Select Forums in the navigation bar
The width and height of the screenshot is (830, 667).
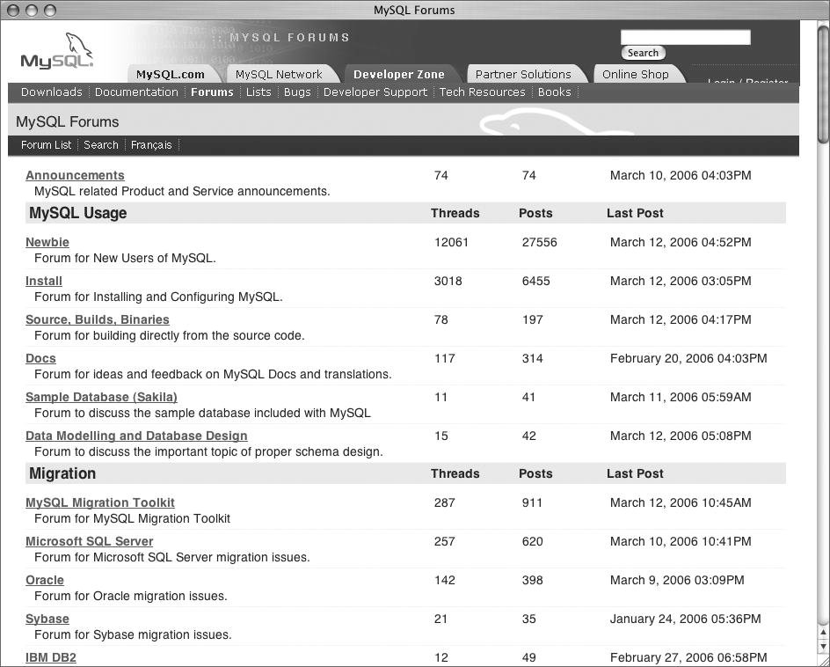[212, 92]
